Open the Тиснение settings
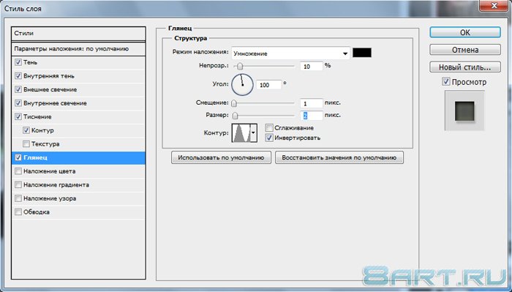 (x=78, y=116)
